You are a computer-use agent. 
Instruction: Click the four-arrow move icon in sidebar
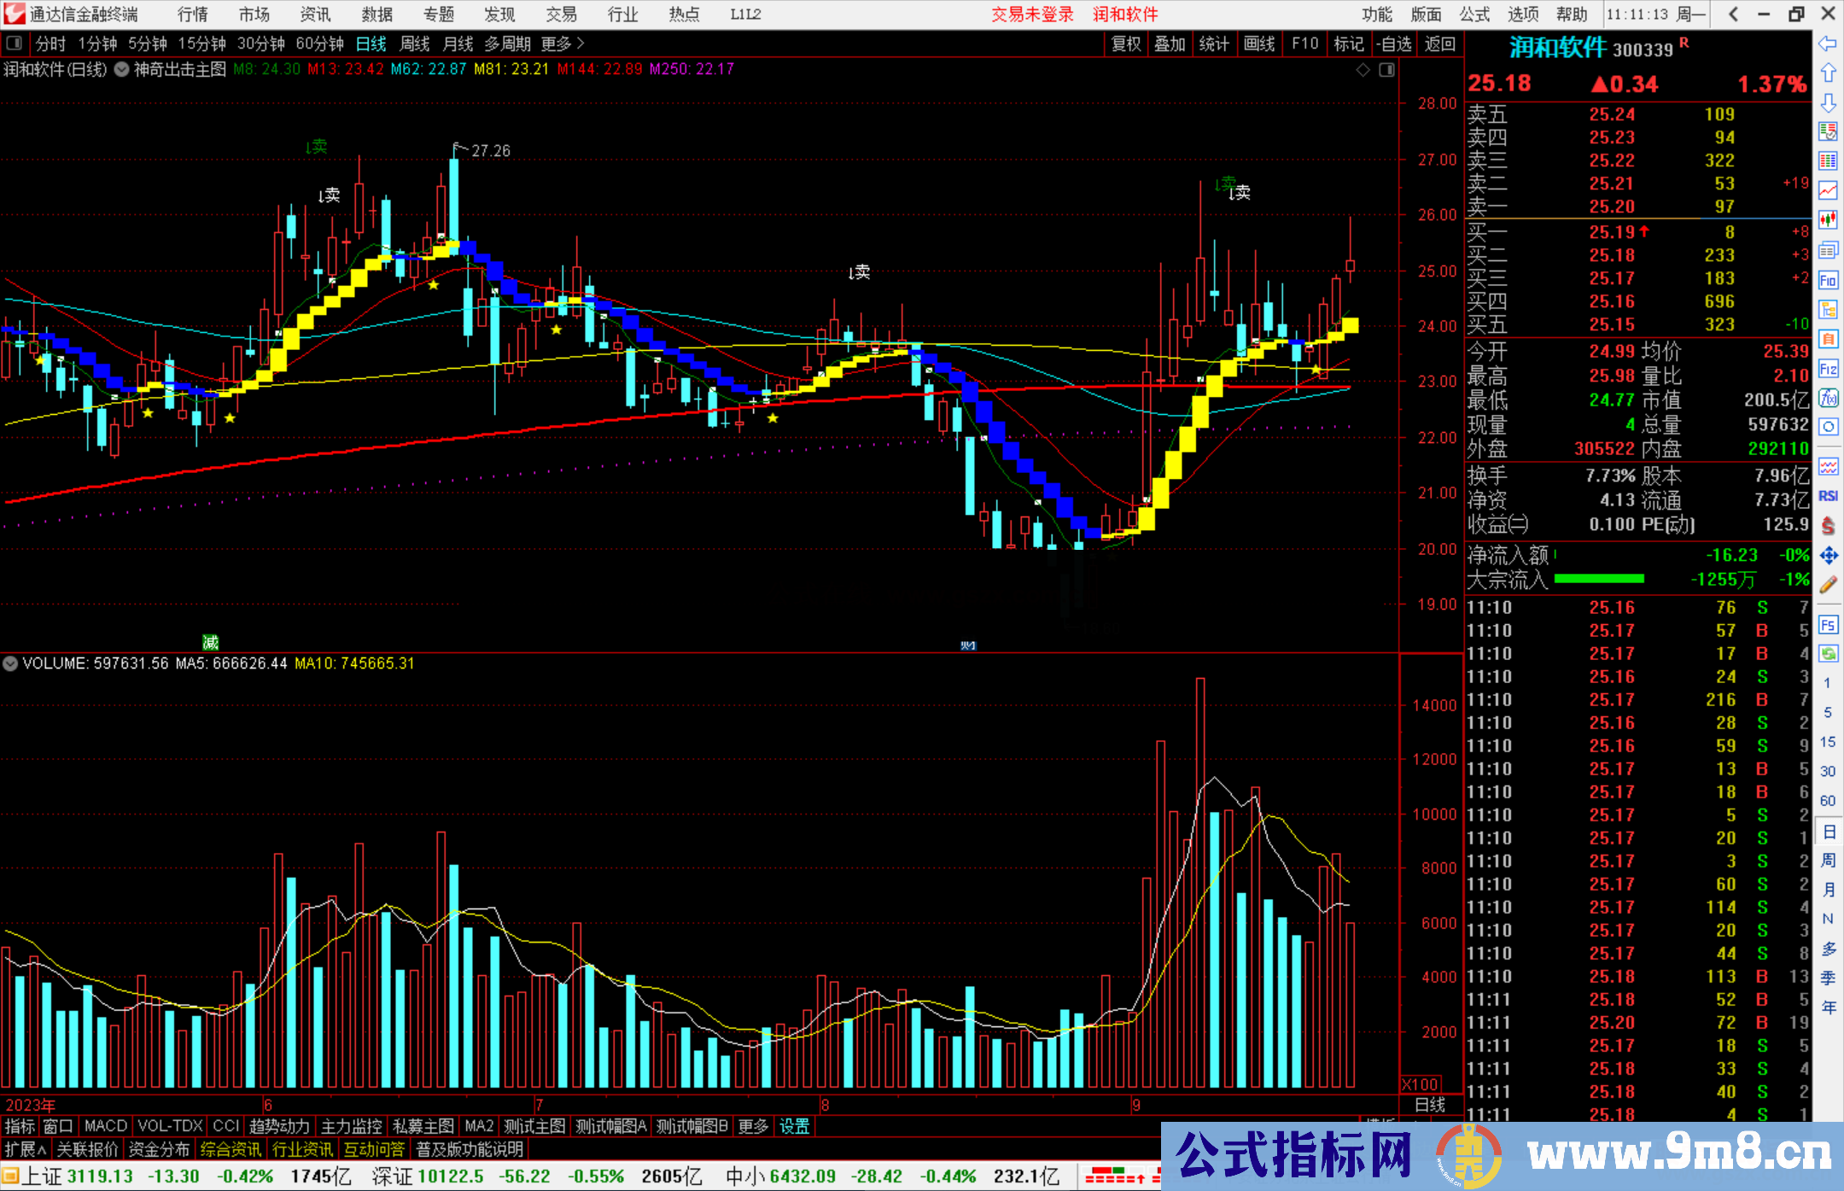click(1828, 556)
